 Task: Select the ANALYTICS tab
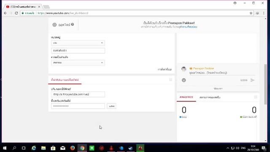[186, 97]
